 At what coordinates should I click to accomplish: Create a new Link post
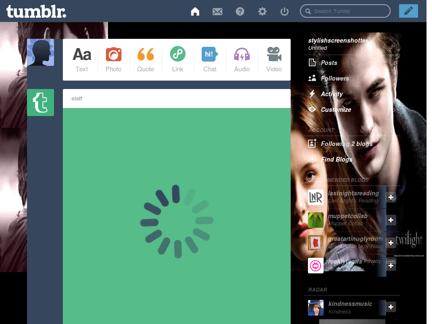point(178,59)
